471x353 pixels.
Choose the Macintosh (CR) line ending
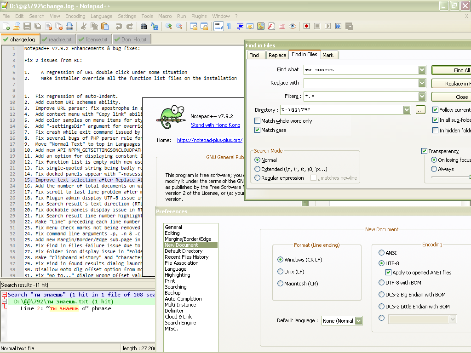(280, 283)
